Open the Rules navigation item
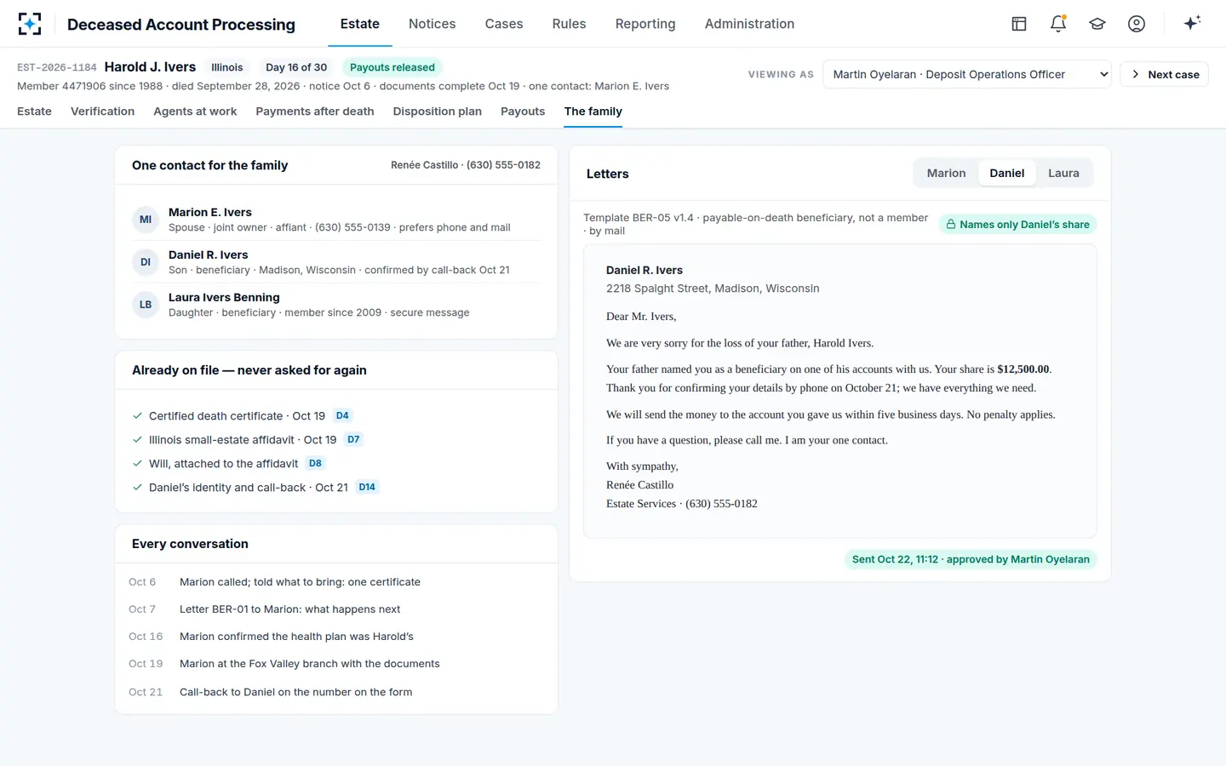The height and width of the screenshot is (766, 1226). click(569, 24)
